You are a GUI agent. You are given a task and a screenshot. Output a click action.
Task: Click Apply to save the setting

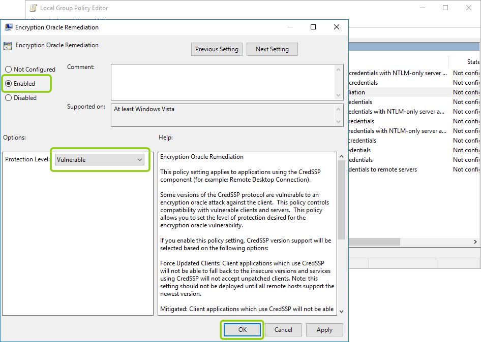click(x=324, y=330)
